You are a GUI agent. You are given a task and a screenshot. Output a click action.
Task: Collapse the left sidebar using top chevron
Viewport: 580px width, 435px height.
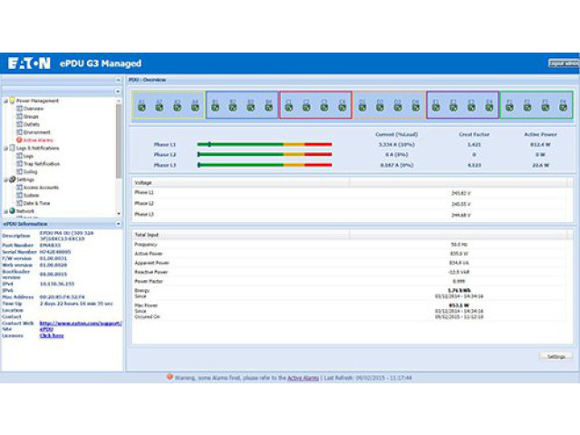[x=118, y=80]
